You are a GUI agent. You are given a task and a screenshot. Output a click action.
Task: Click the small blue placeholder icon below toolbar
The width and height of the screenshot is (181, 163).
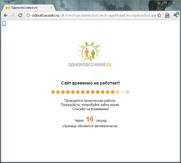4,24
